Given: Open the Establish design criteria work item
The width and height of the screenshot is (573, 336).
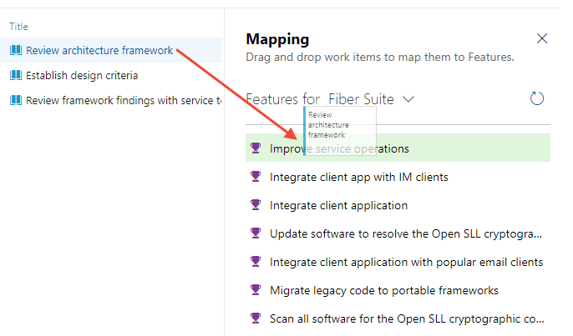Looking at the screenshot, I should 82,76.
